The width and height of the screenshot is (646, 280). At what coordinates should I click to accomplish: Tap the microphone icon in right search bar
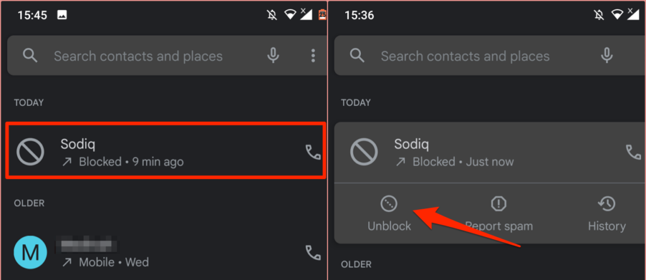tap(606, 55)
